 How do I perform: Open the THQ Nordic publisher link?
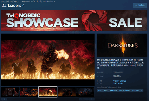(x=118, y=83)
